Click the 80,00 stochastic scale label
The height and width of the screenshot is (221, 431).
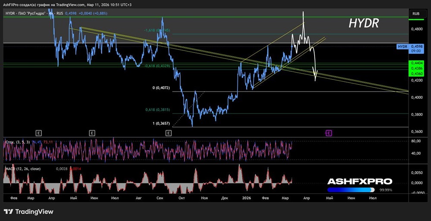point(416,141)
